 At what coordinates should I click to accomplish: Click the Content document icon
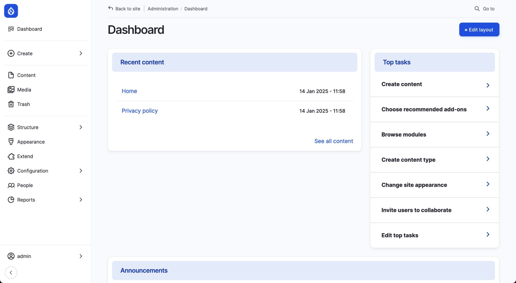11,75
